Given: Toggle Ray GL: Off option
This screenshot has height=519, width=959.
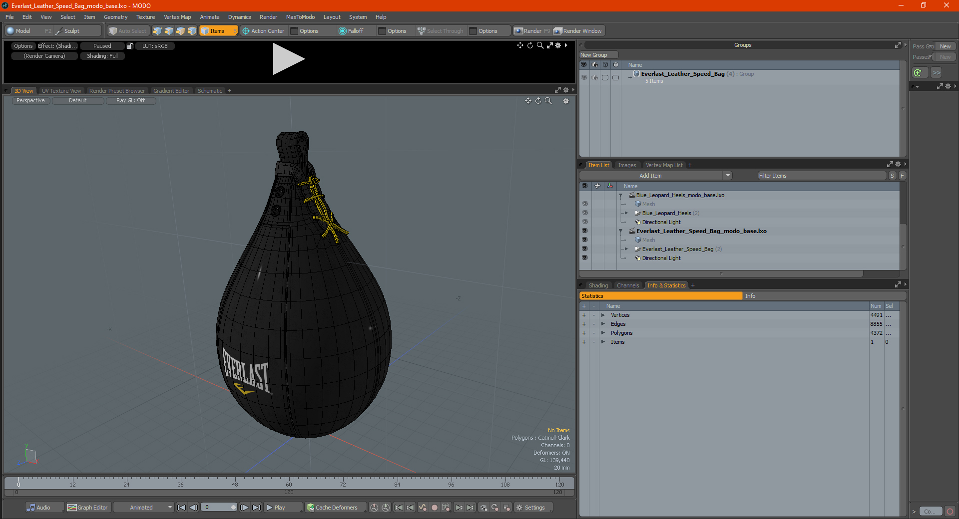Looking at the screenshot, I should click(131, 101).
